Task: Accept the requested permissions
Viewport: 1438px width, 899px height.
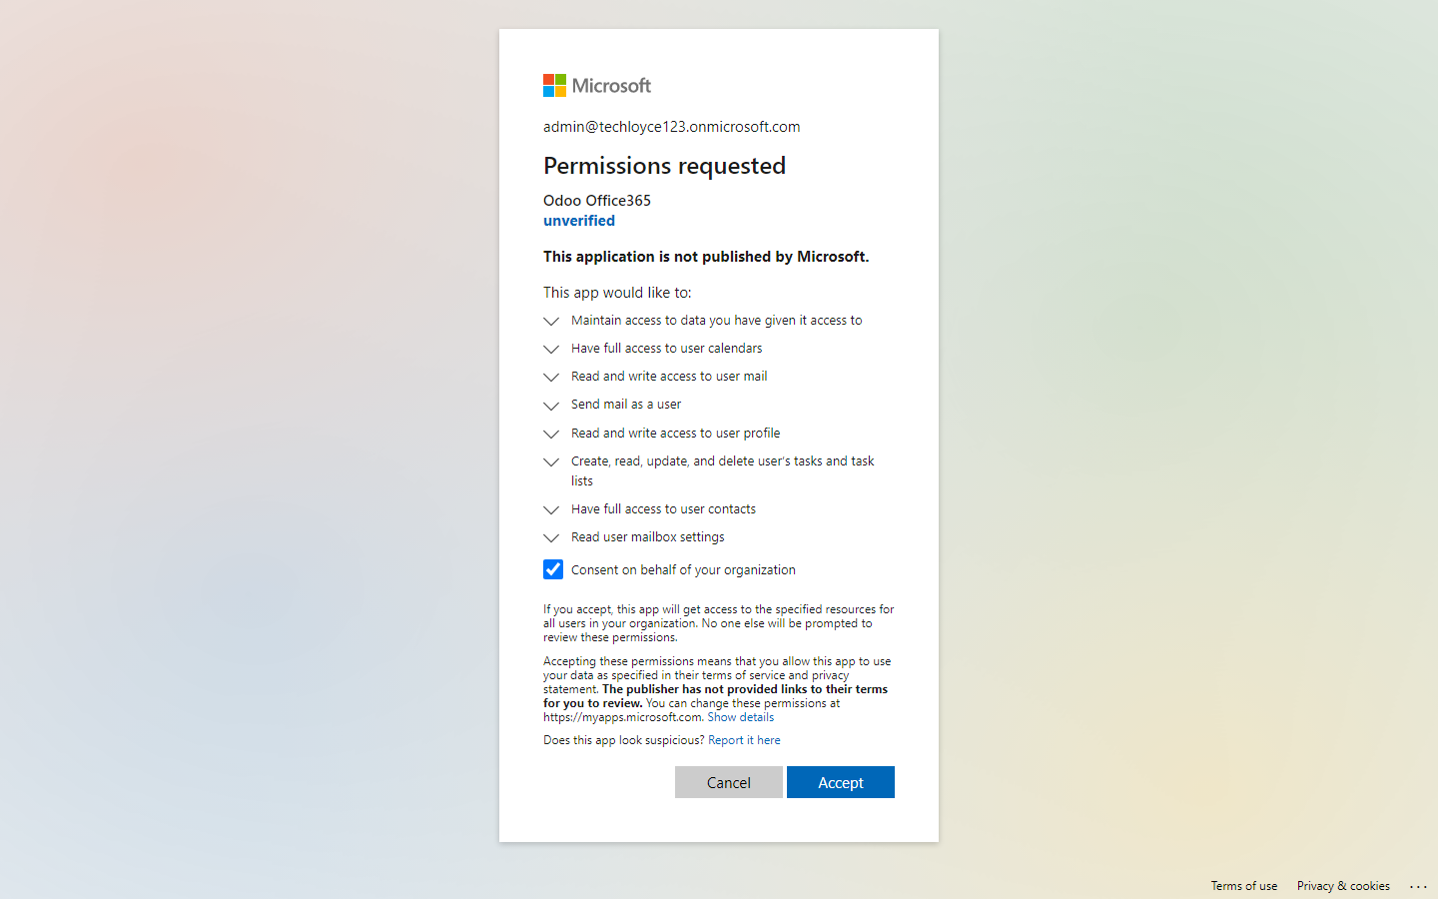Action: tap(841, 782)
